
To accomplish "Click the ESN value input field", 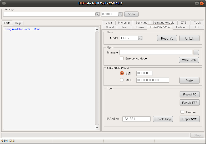I will click(144, 73).
